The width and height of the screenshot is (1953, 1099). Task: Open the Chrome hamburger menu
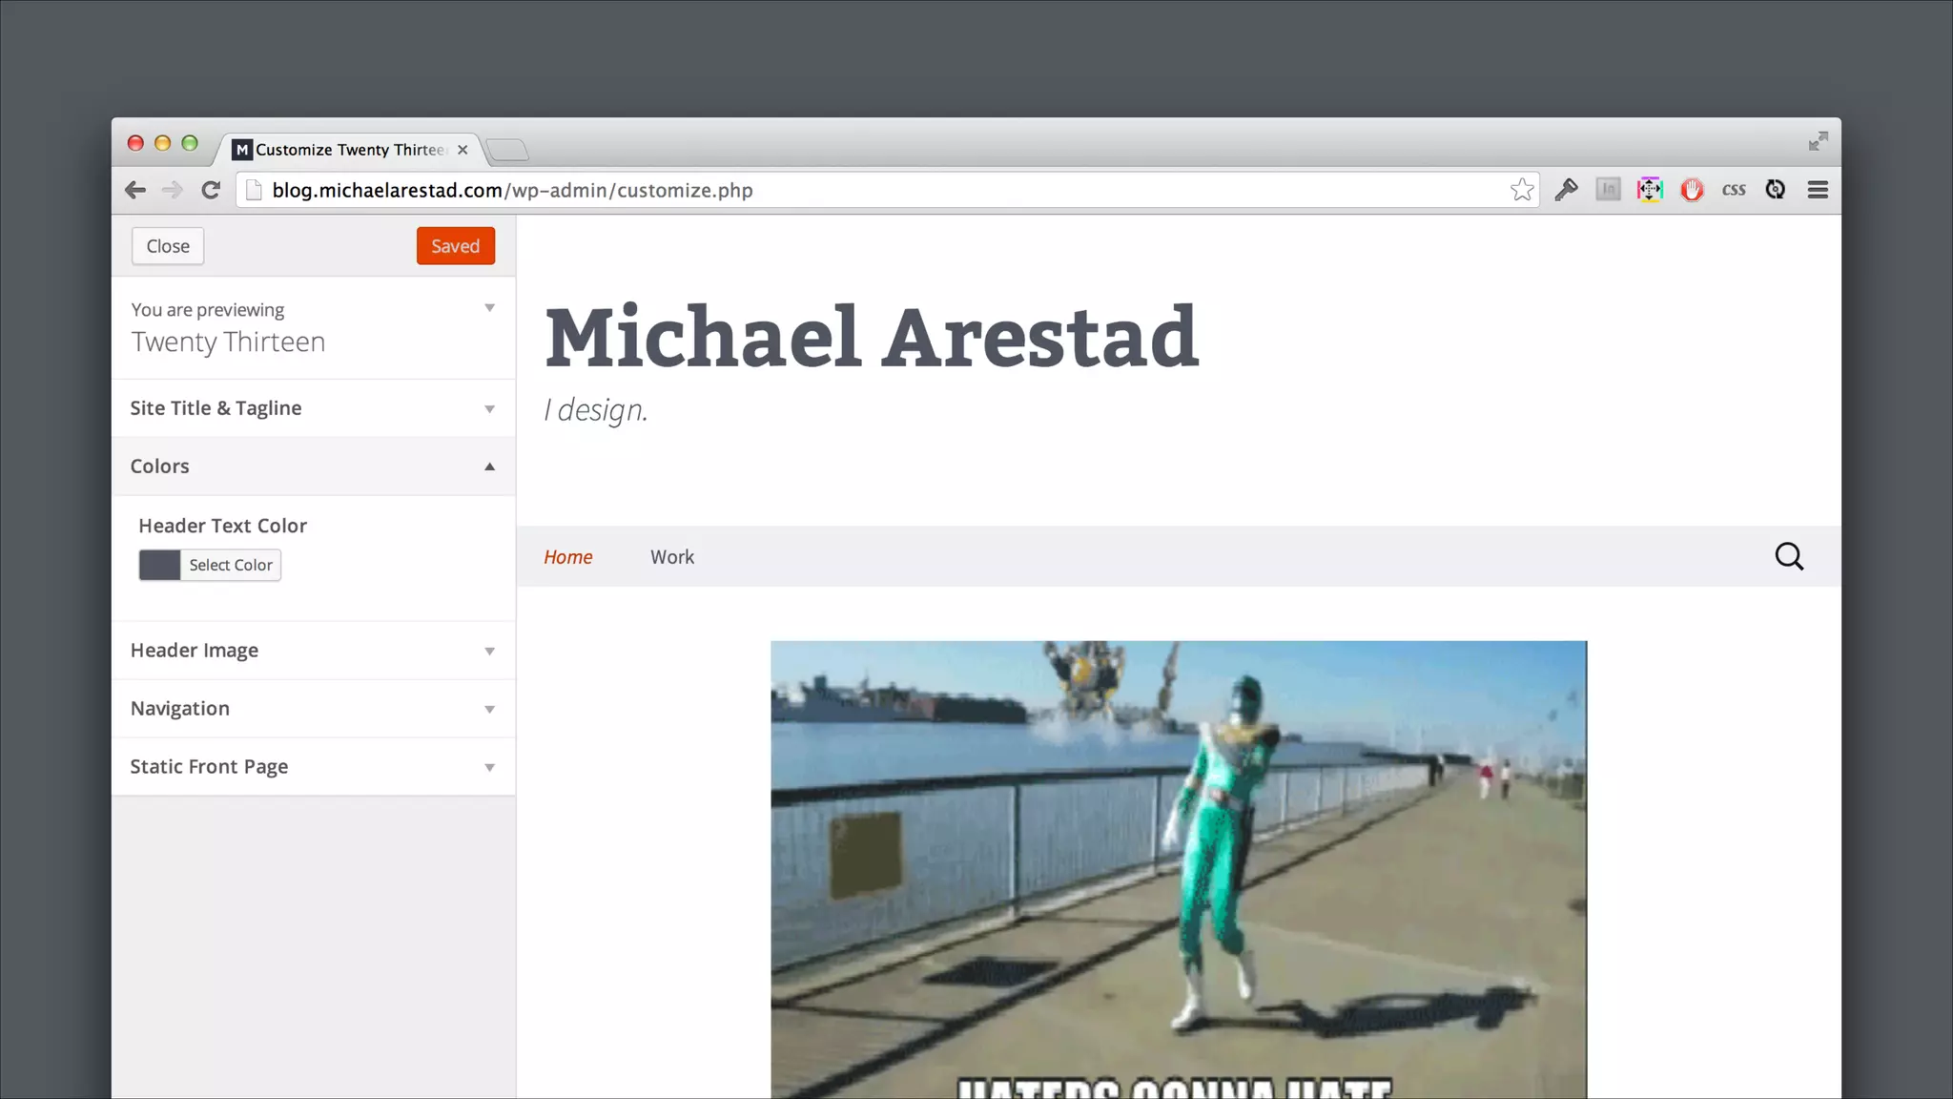point(1818,190)
